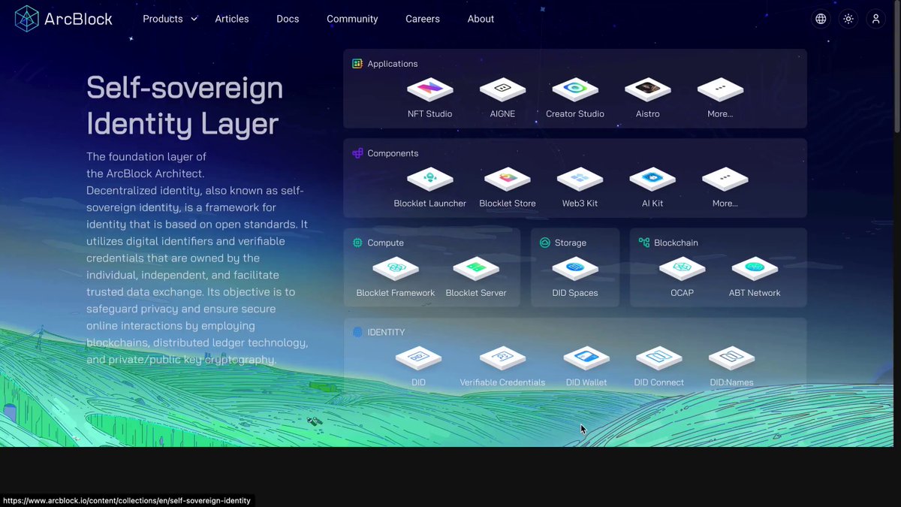This screenshot has width=901, height=507.
Task: Click the ArcBlock logo
Action: coord(63,19)
